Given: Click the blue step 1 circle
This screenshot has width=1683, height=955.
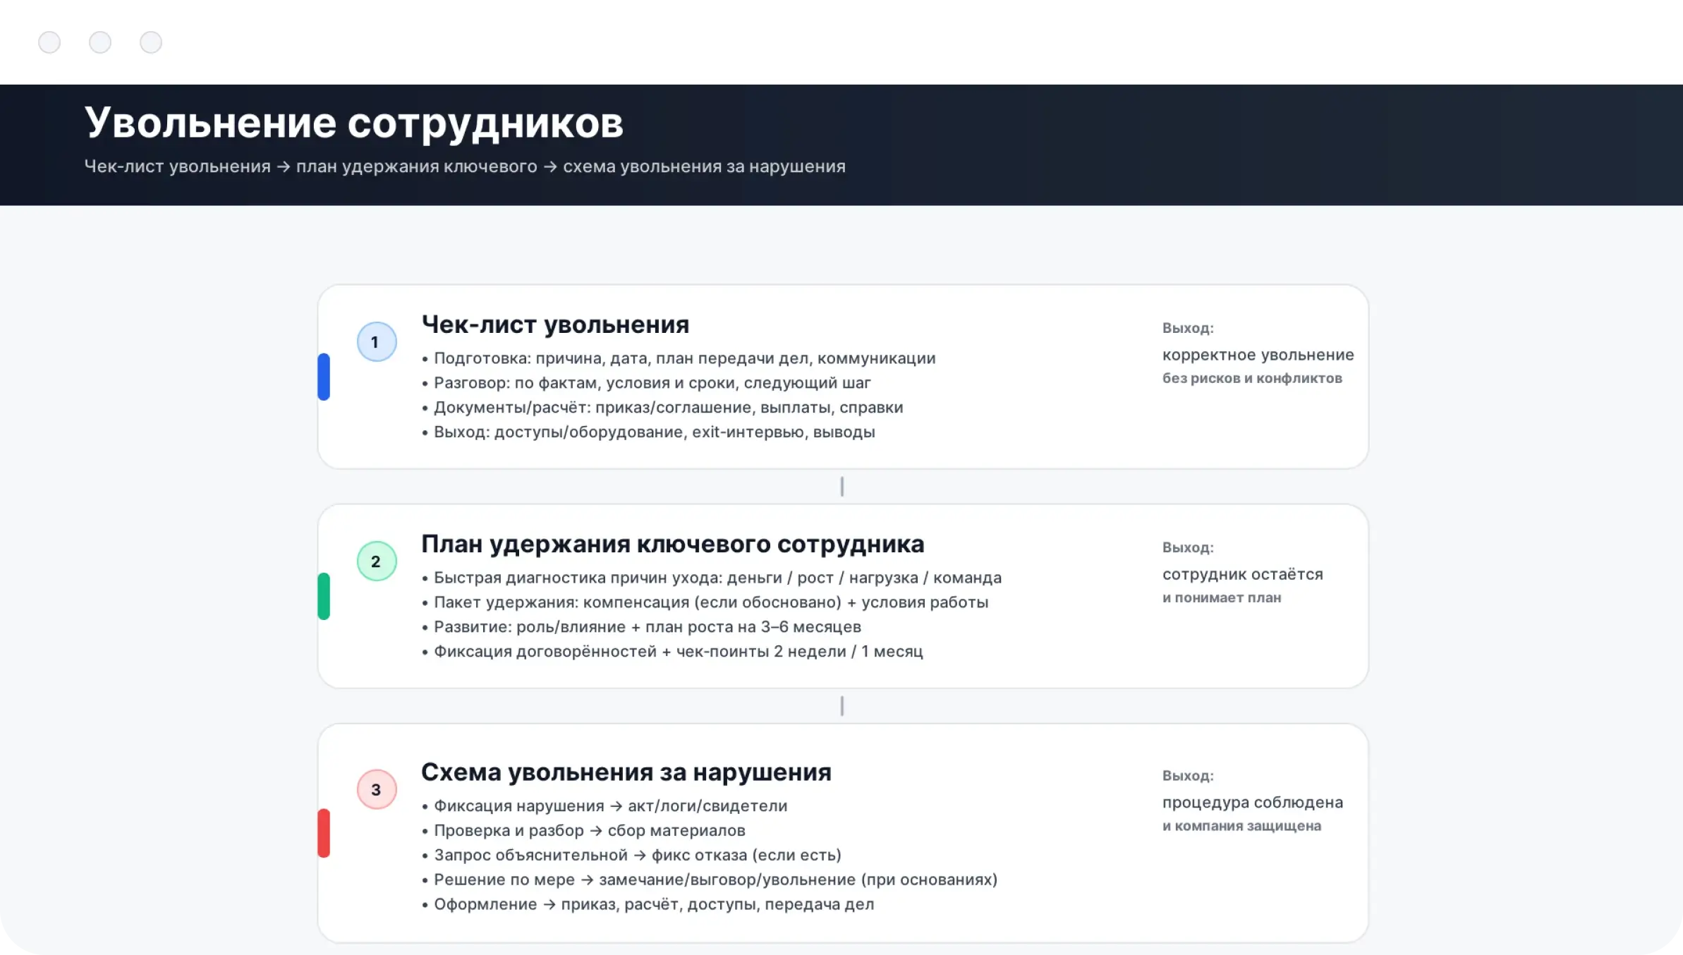Looking at the screenshot, I should point(377,342).
